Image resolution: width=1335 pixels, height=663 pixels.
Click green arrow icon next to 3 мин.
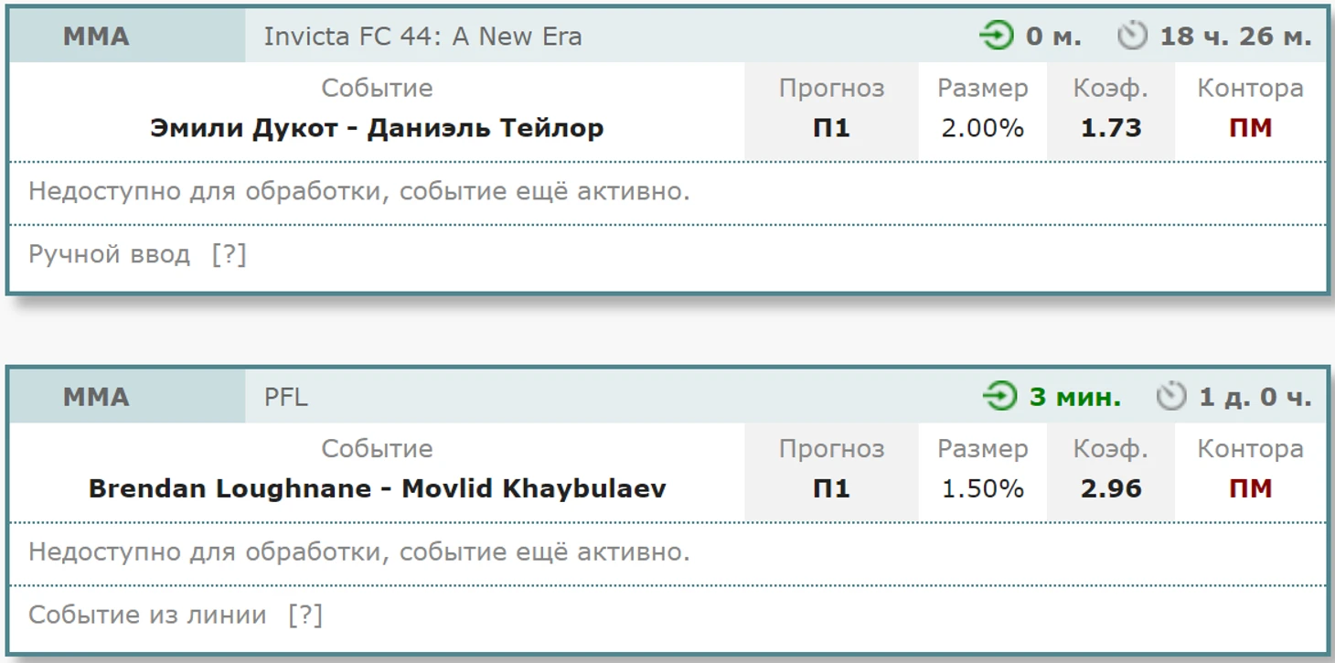click(x=1000, y=397)
